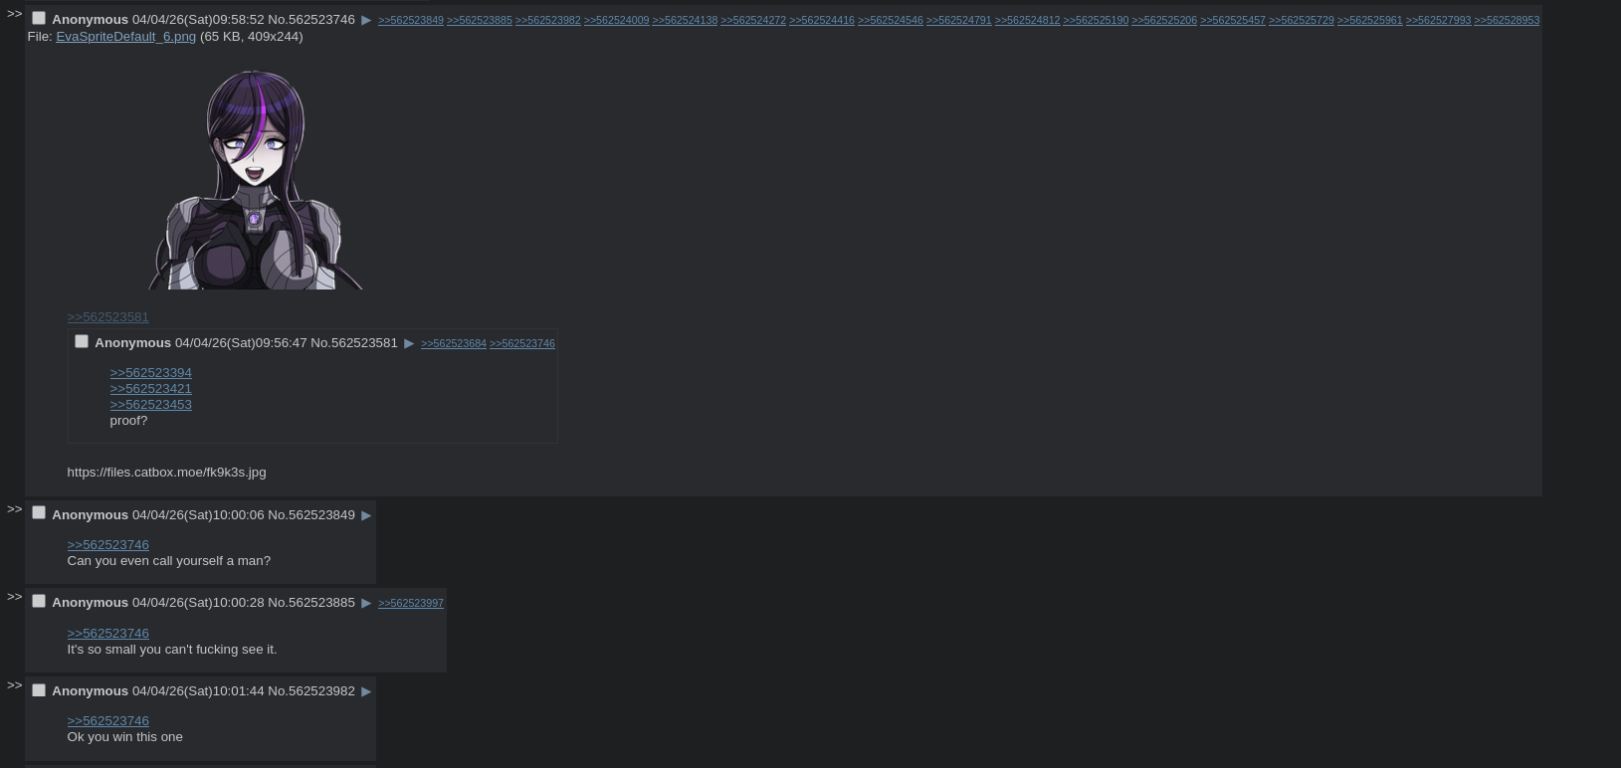Mark the checkbox for post No.562523982
The image size is (1621, 768).
tap(39, 689)
